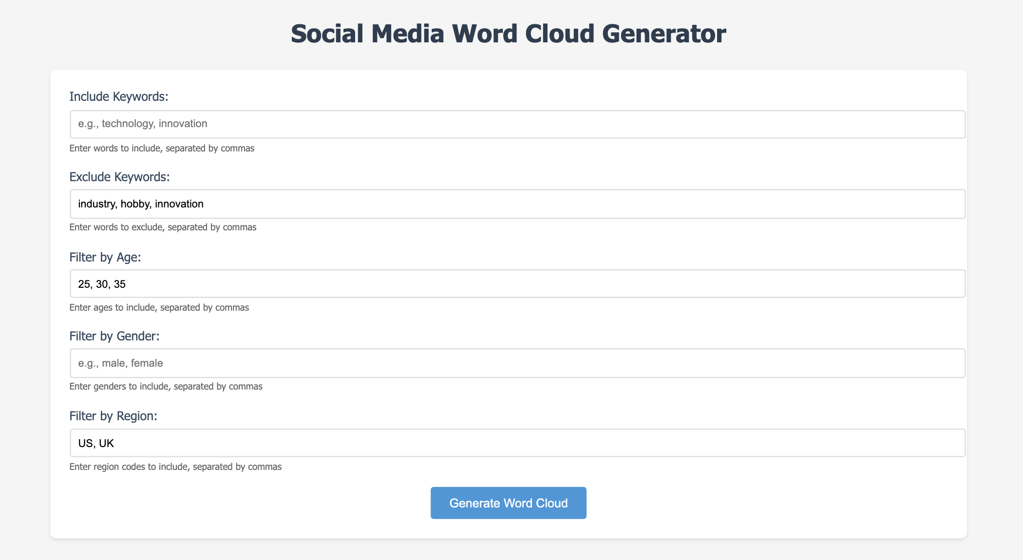Click the Filter by Region input

tap(517, 443)
